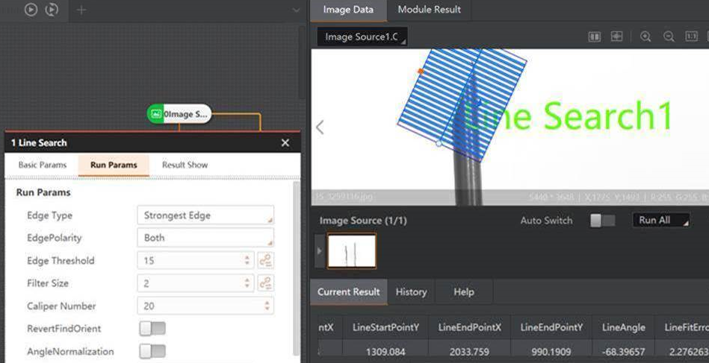The image size is (709, 363).
Task: Select the History tab
Action: (411, 292)
